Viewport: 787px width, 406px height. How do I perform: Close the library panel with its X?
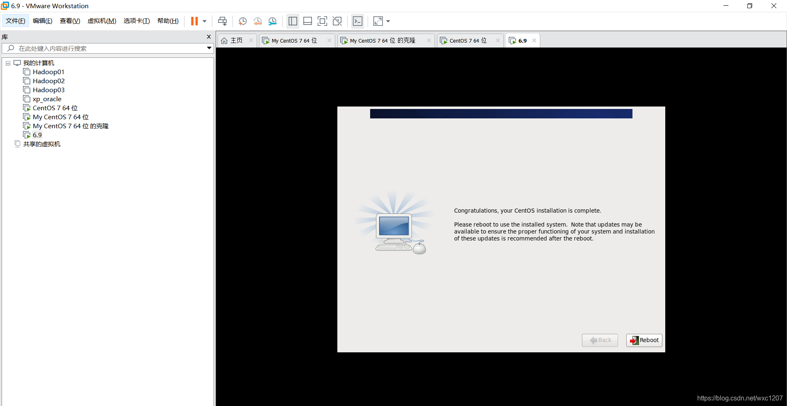point(209,37)
